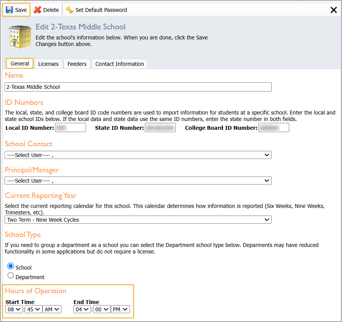Switch to the General tab
This screenshot has height=322, width=342.
(20, 64)
